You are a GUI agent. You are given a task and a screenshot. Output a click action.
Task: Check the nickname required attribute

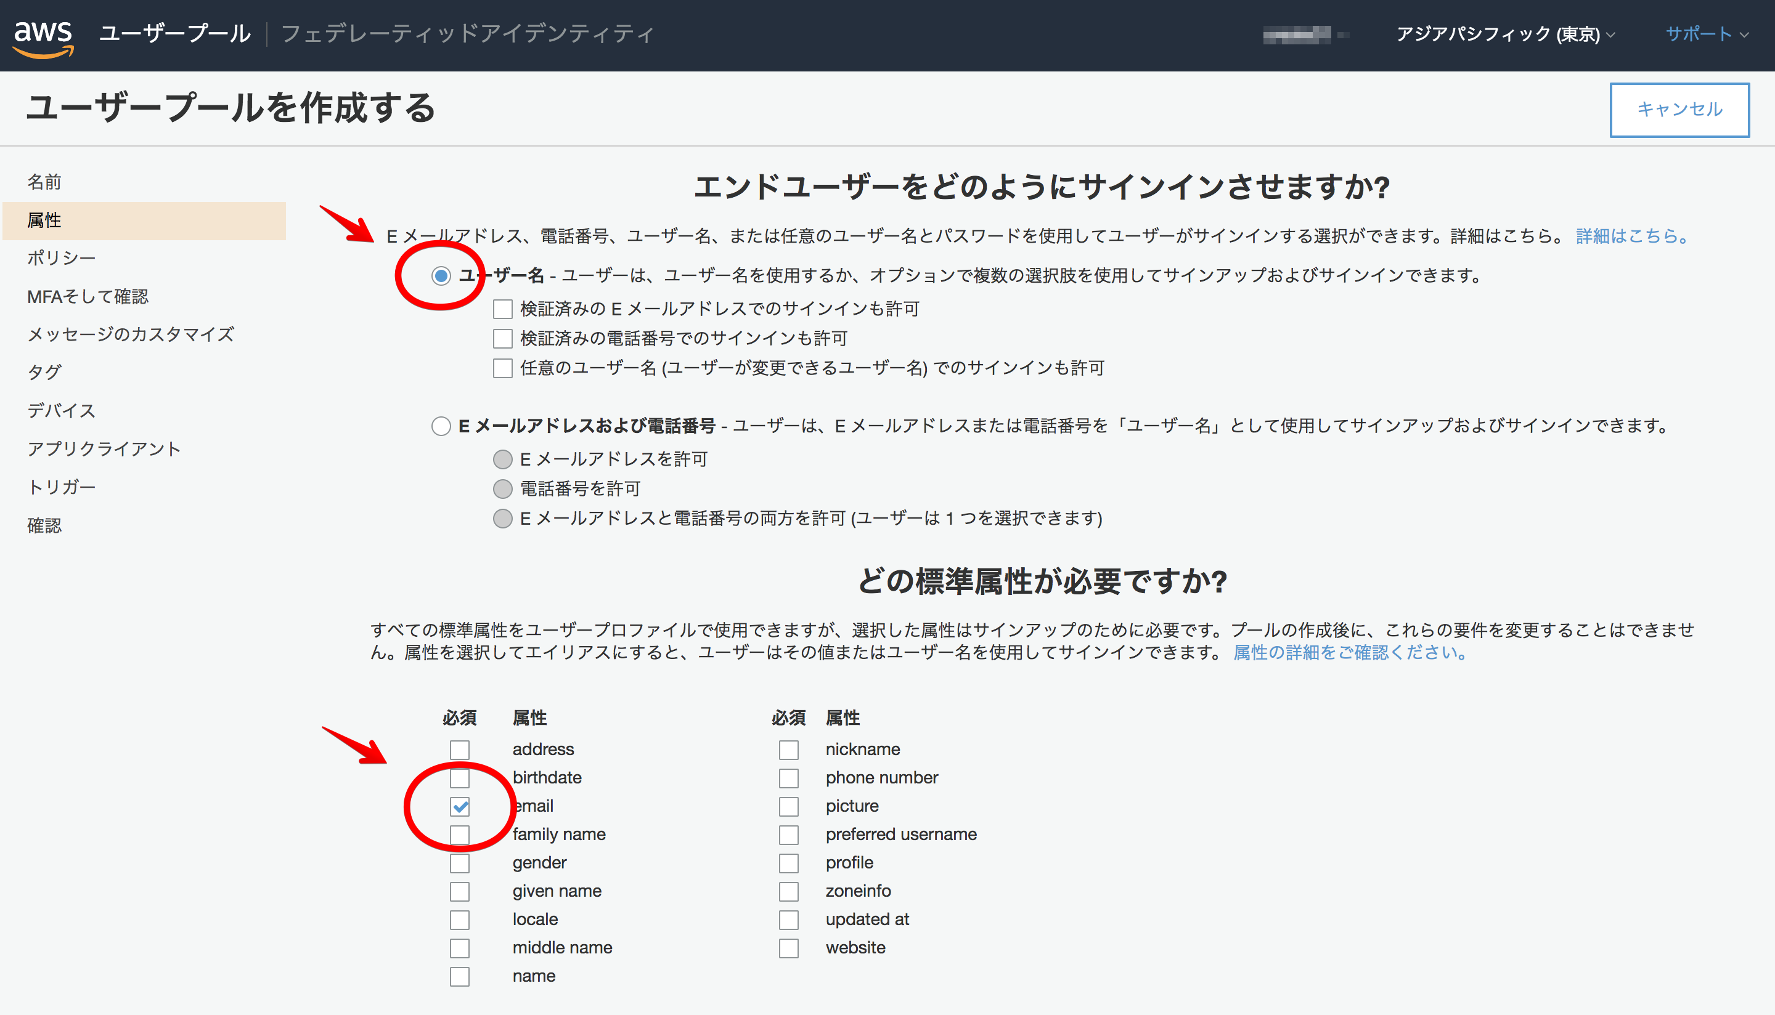789,750
